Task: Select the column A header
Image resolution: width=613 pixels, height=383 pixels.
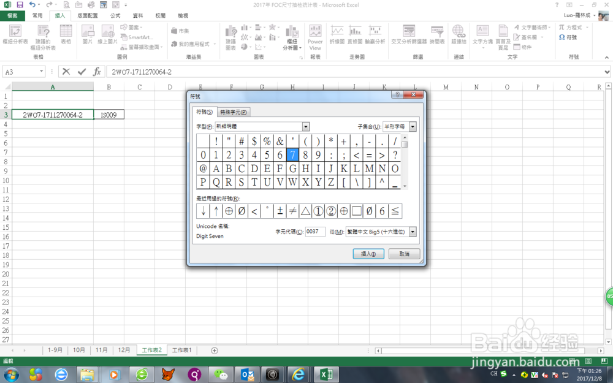Action: pos(52,87)
